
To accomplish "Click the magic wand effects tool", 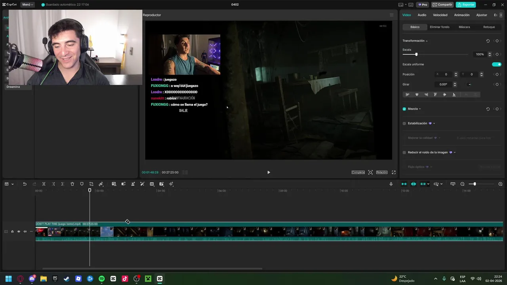I will [x=142, y=184].
